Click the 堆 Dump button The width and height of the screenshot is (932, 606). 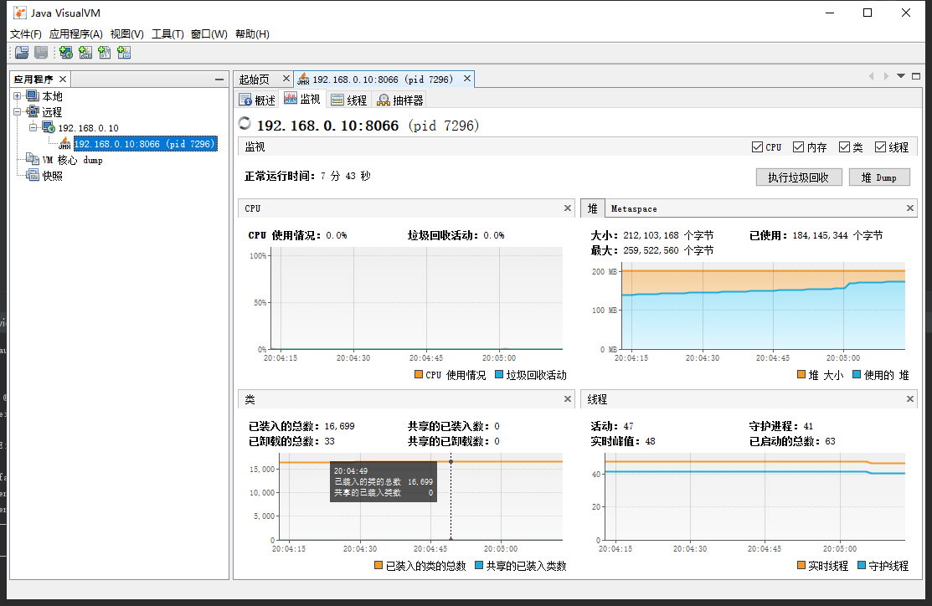point(879,177)
